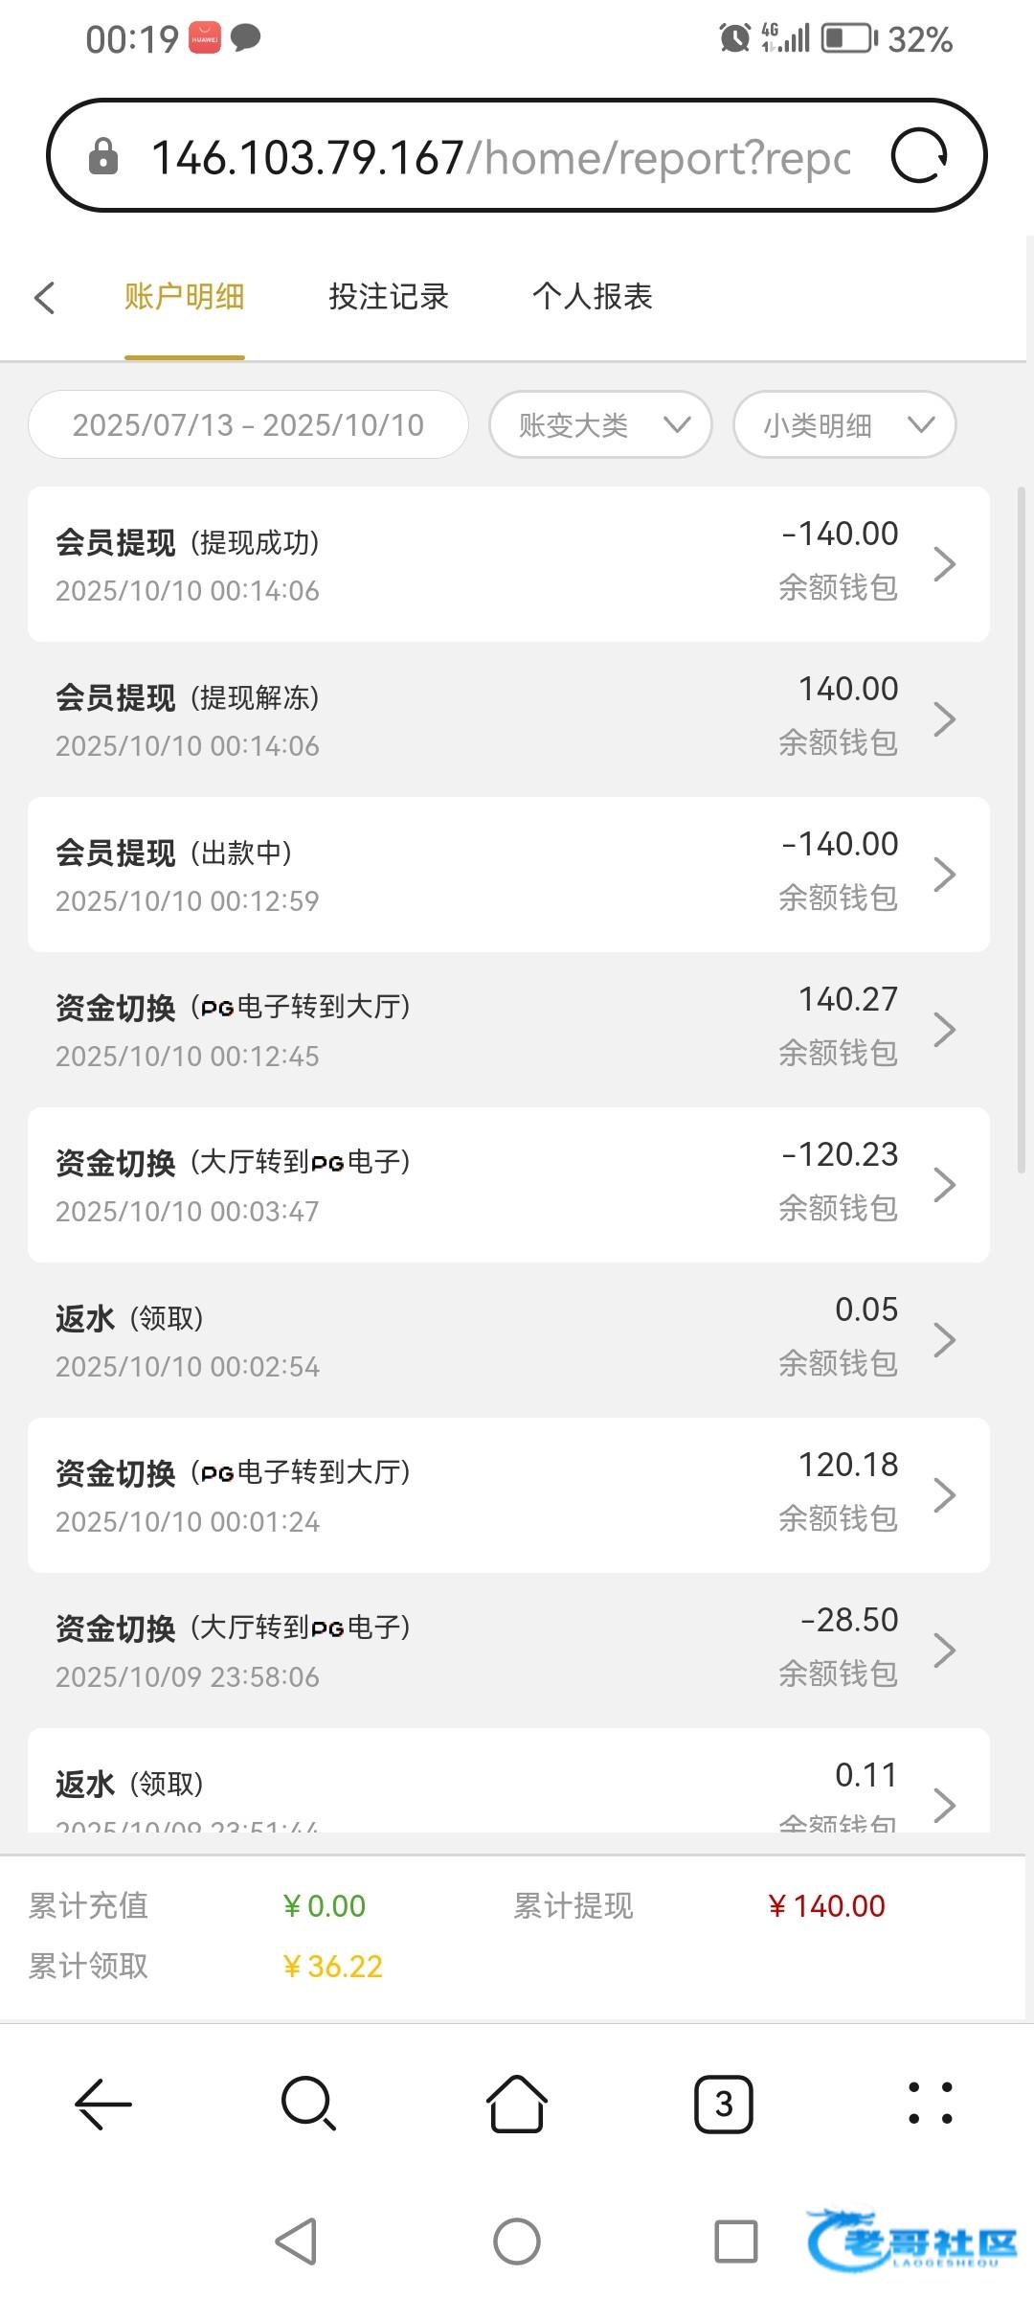Expand the 账变大类 dropdown filter
Screen dimensions: 1034x2299
[600, 424]
